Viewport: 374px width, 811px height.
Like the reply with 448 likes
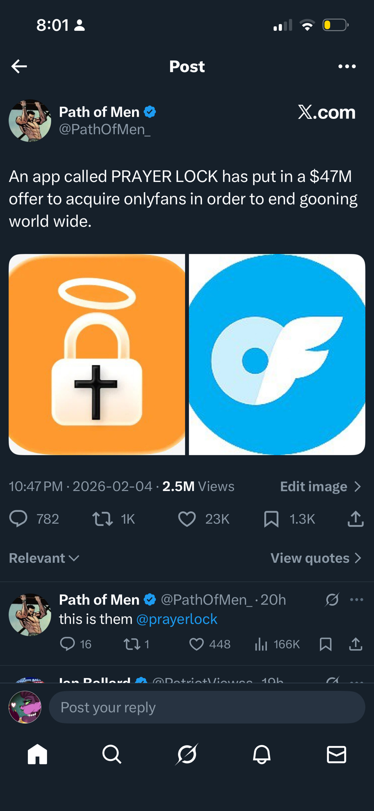tap(197, 644)
